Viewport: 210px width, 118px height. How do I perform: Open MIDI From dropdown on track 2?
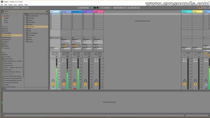point(66,41)
